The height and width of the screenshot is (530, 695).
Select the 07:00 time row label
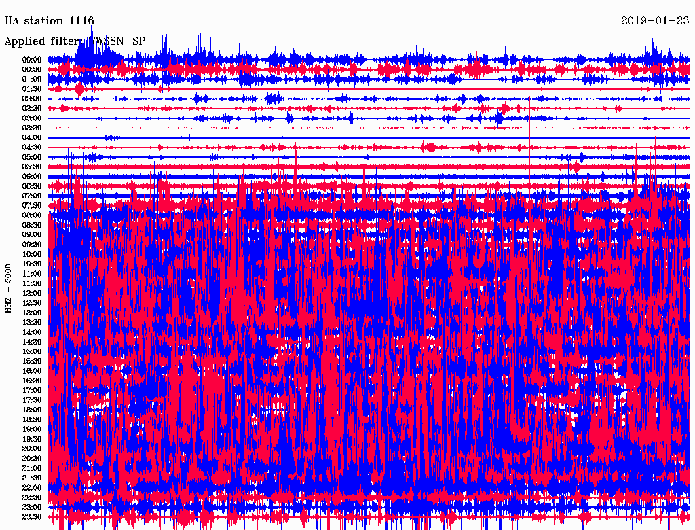(32, 196)
